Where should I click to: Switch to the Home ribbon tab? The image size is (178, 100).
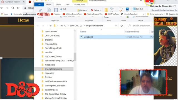[49, 4]
